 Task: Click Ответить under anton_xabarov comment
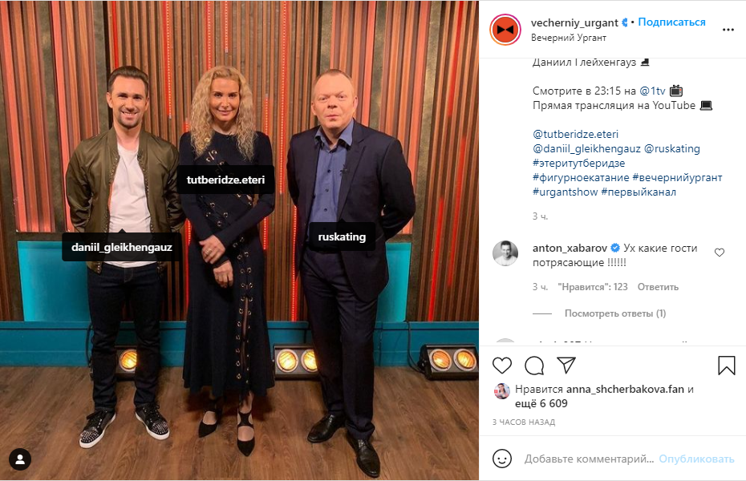click(658, 287)
